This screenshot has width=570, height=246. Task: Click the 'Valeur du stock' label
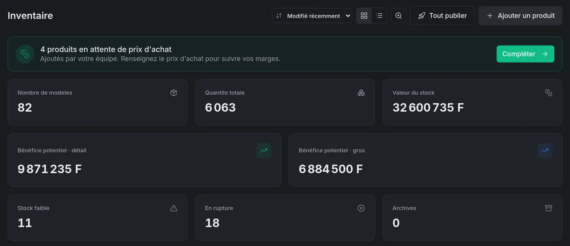413,93
